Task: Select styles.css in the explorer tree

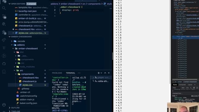Action: point(28,85)
